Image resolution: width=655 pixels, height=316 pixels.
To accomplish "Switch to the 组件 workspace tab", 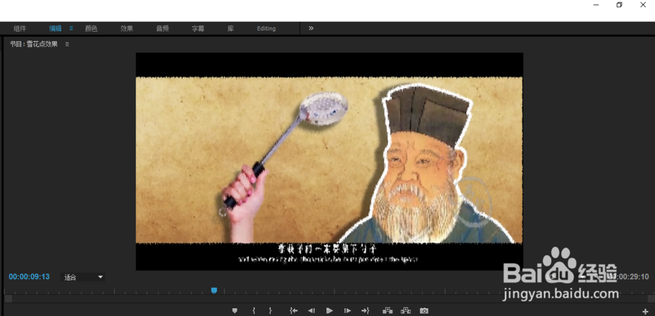I will (20, 28).
